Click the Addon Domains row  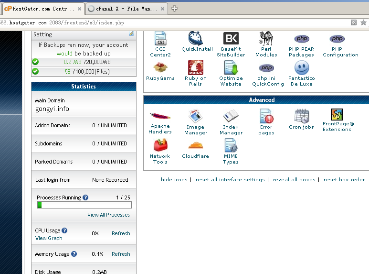click(x=84, y=125)
